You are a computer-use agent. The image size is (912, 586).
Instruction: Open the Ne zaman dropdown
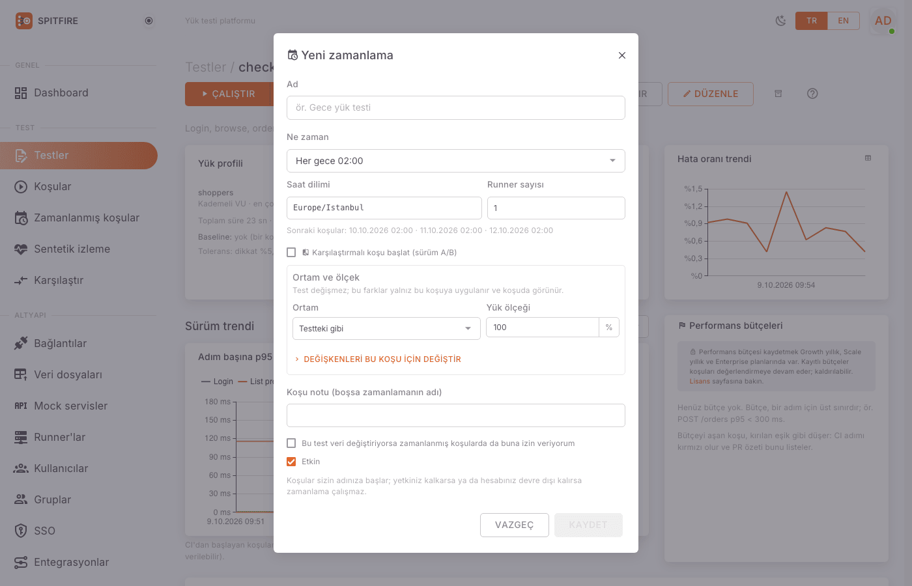(x=456, y=161)
